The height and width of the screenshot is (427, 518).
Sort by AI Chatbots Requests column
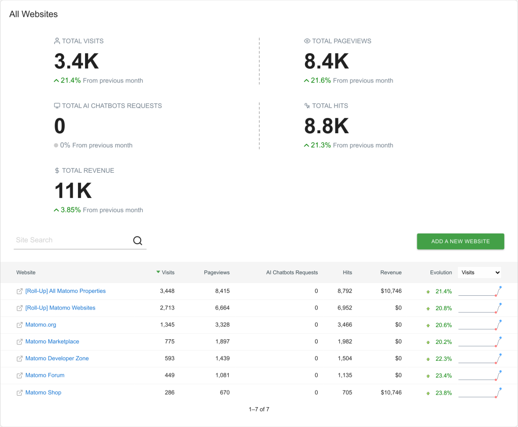(x=292, y=273)
